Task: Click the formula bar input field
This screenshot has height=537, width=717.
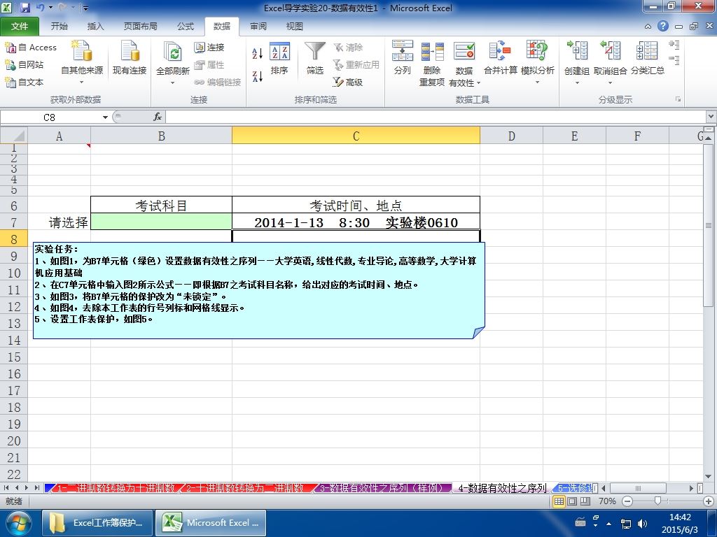Action: pyautogui.click(x=436, y=117)
